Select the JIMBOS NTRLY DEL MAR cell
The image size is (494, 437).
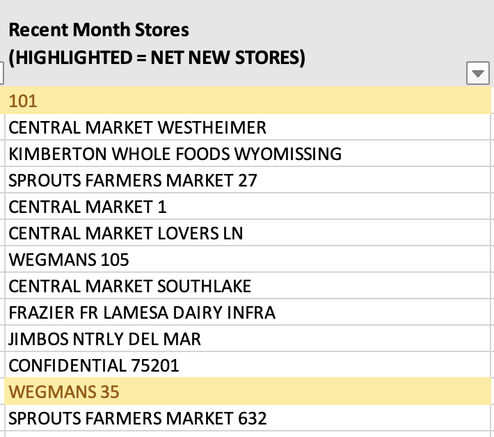pos(248,339)
